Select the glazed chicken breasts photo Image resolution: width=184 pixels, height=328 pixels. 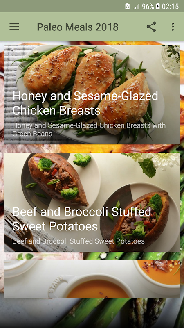92,95
